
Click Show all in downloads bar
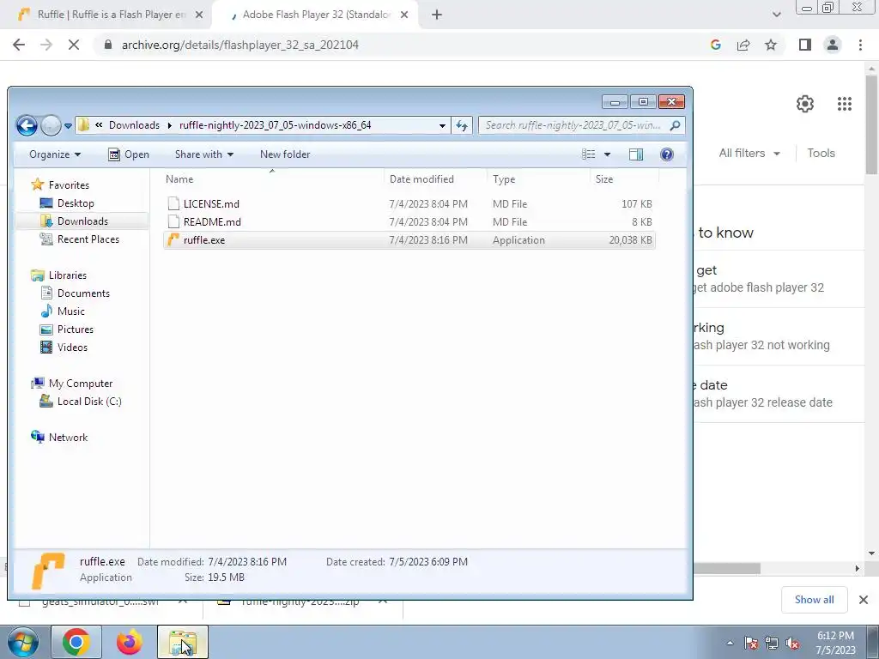tap(814, 600)
